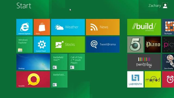
Task: Open the Store tile
Action: (x=42, y=27)
